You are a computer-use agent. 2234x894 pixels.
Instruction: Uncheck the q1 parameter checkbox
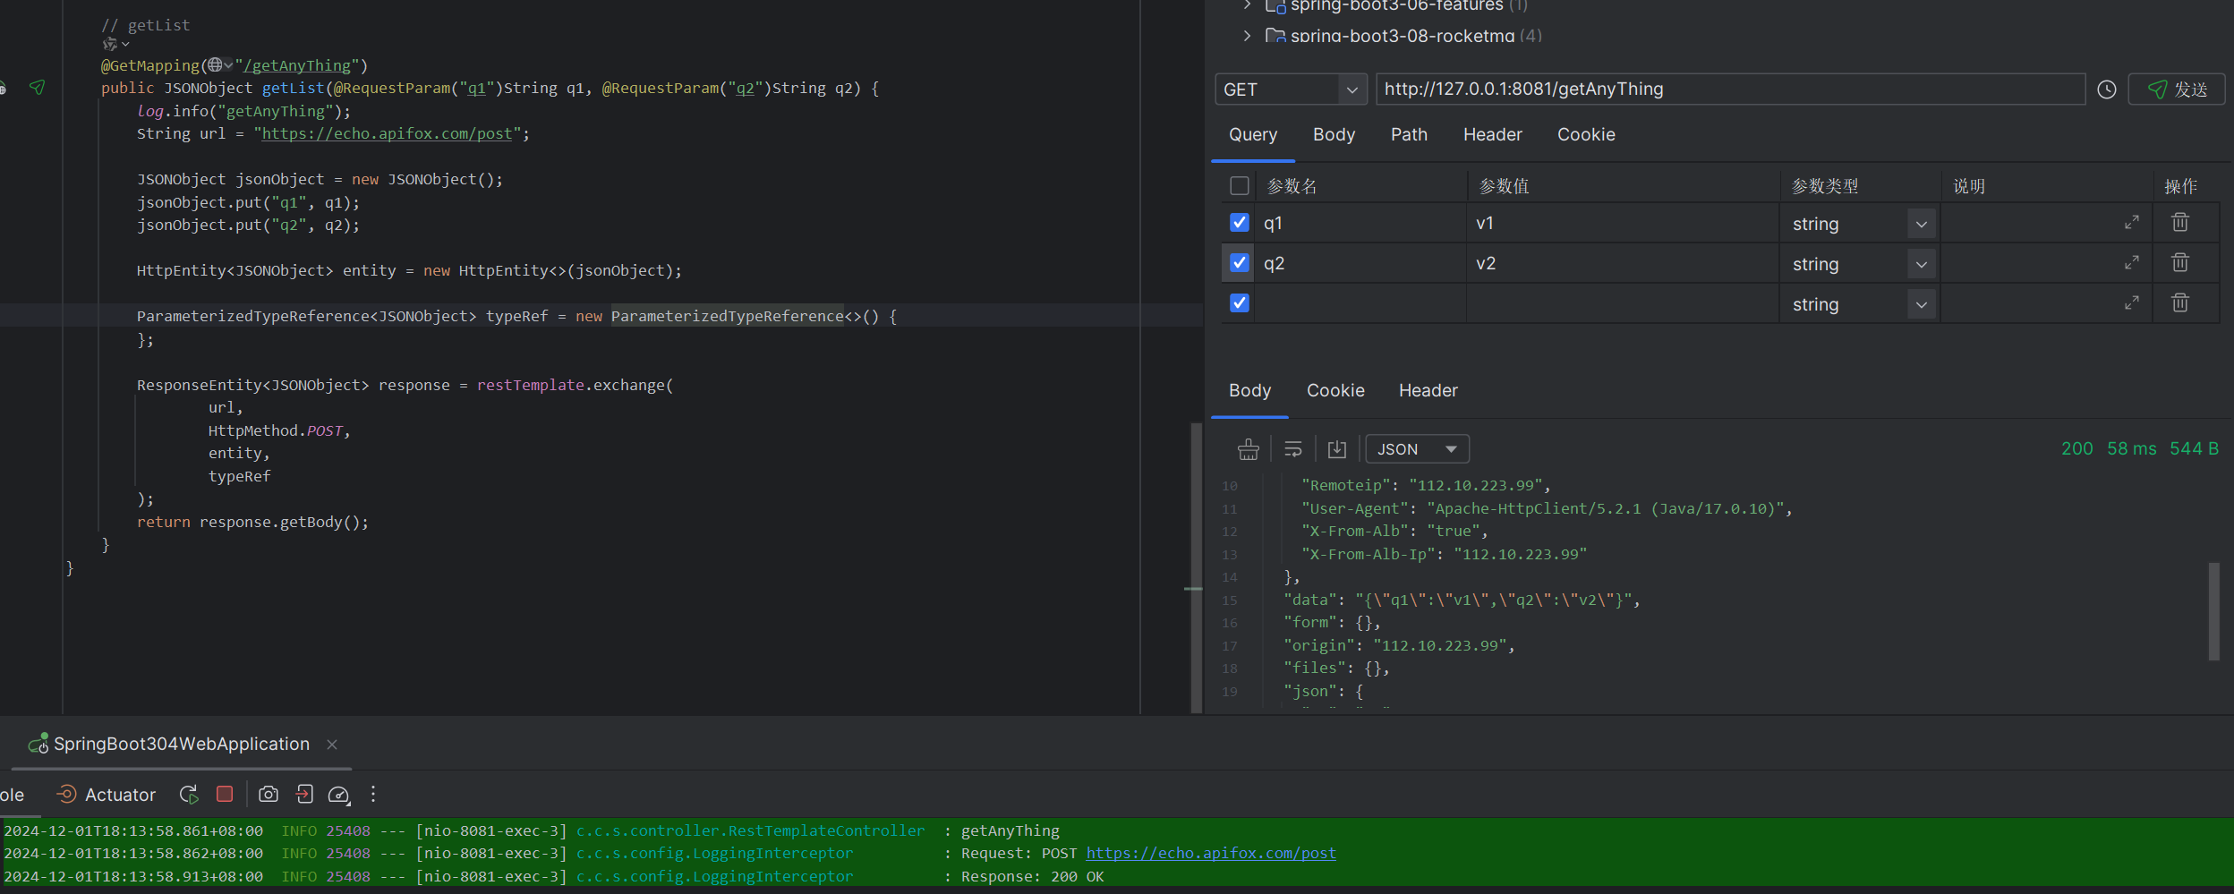1239,222
